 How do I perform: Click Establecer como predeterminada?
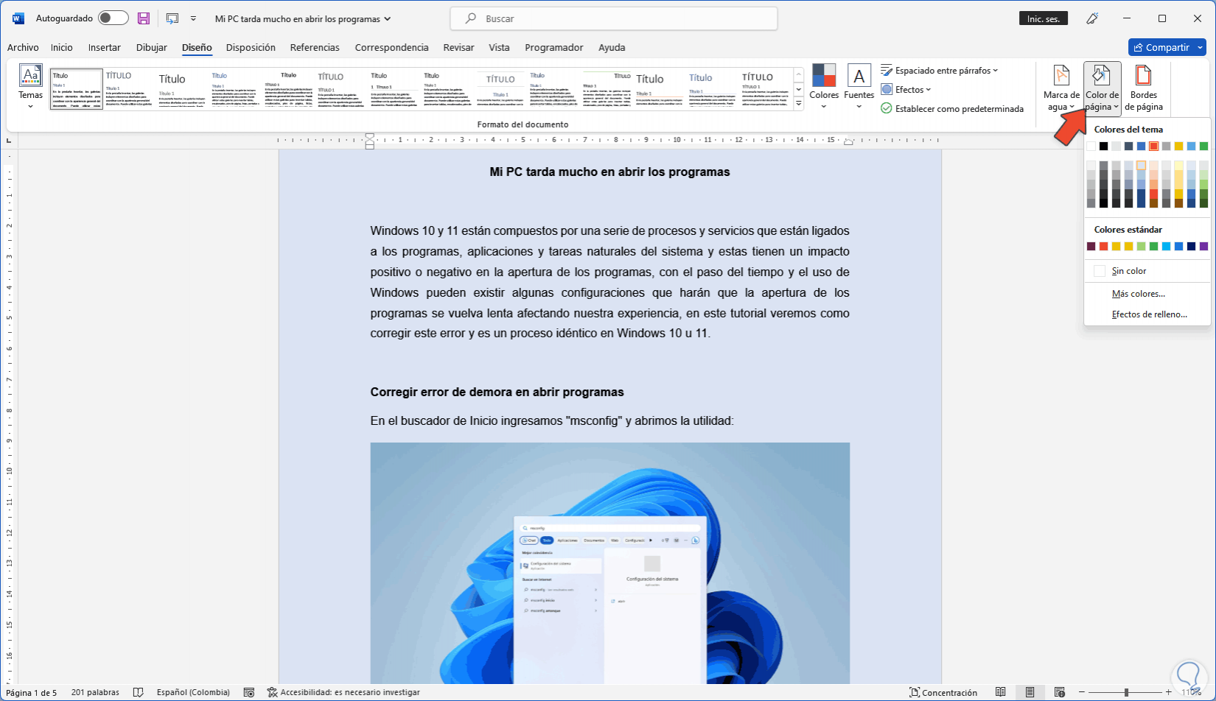tap(952, 109)
